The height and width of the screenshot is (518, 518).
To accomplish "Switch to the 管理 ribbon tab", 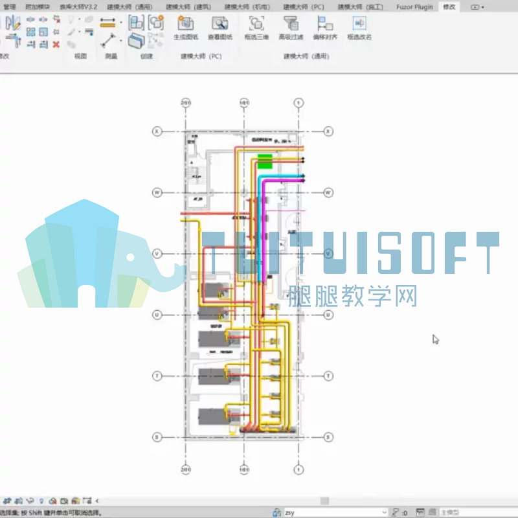I will [10, 6].
